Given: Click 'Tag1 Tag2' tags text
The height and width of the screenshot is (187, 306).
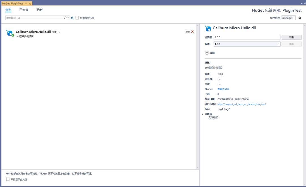Looking at the screenshot, I should pos(224,109).
